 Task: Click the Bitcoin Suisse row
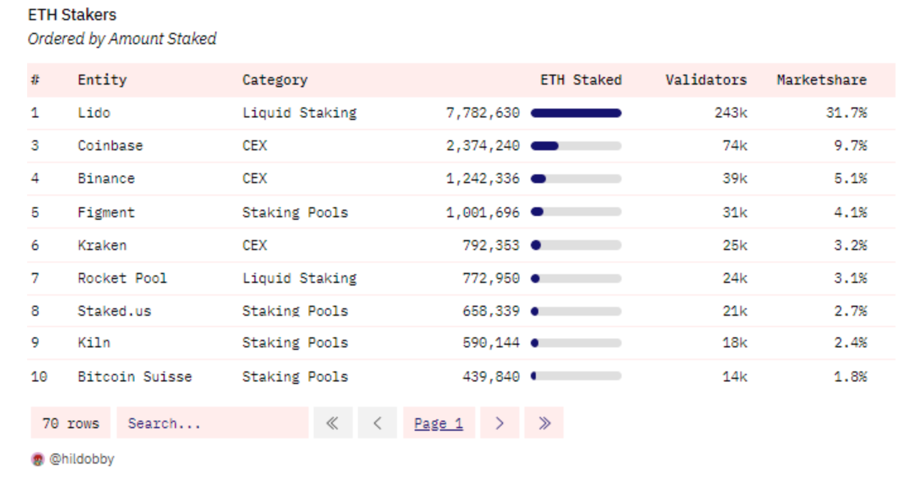(134, 376)
